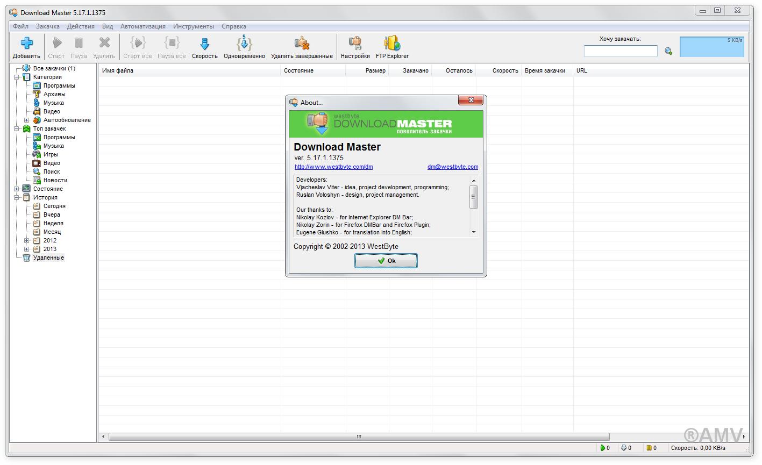
Task: Click the Старт все toolbar icon
Action: click(138, 43)
